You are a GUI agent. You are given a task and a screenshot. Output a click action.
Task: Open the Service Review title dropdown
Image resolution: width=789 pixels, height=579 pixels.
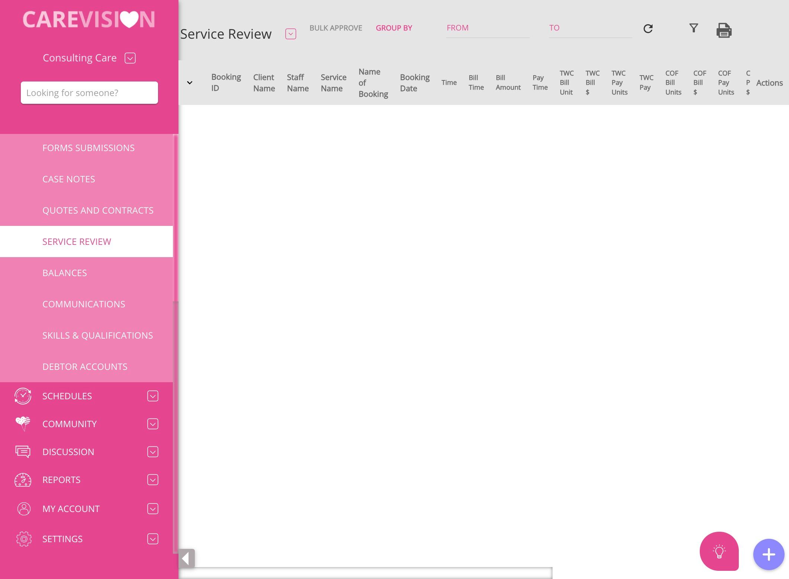click(290, 34)
